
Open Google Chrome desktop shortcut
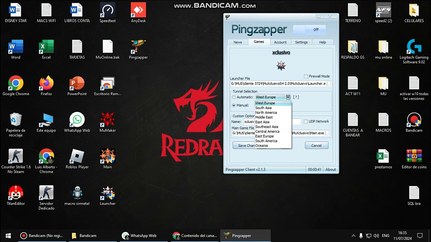click(x=15, y=86)
